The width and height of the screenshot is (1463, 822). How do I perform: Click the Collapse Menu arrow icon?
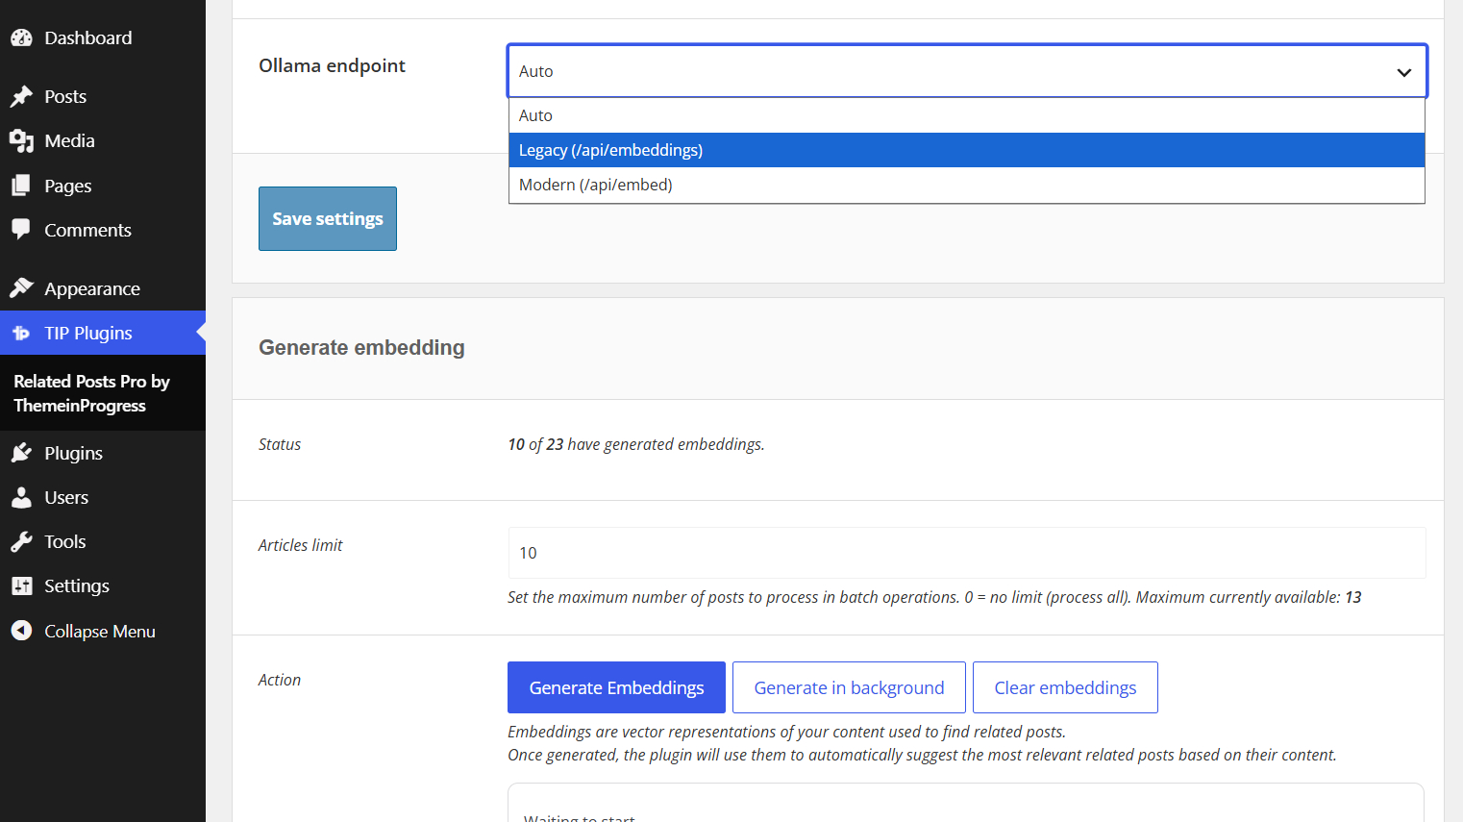coord(21,631)
